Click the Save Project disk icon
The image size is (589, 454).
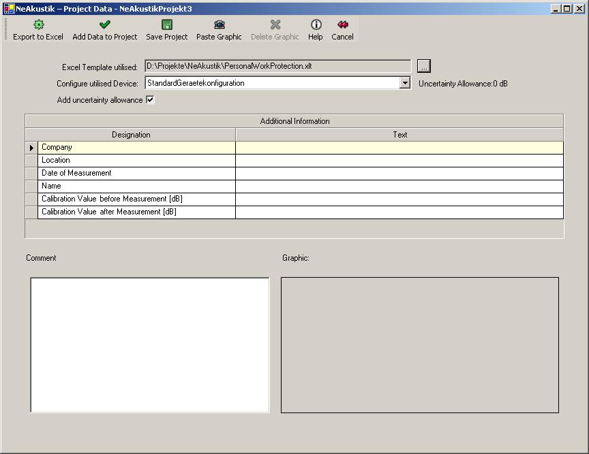point(167,25)
